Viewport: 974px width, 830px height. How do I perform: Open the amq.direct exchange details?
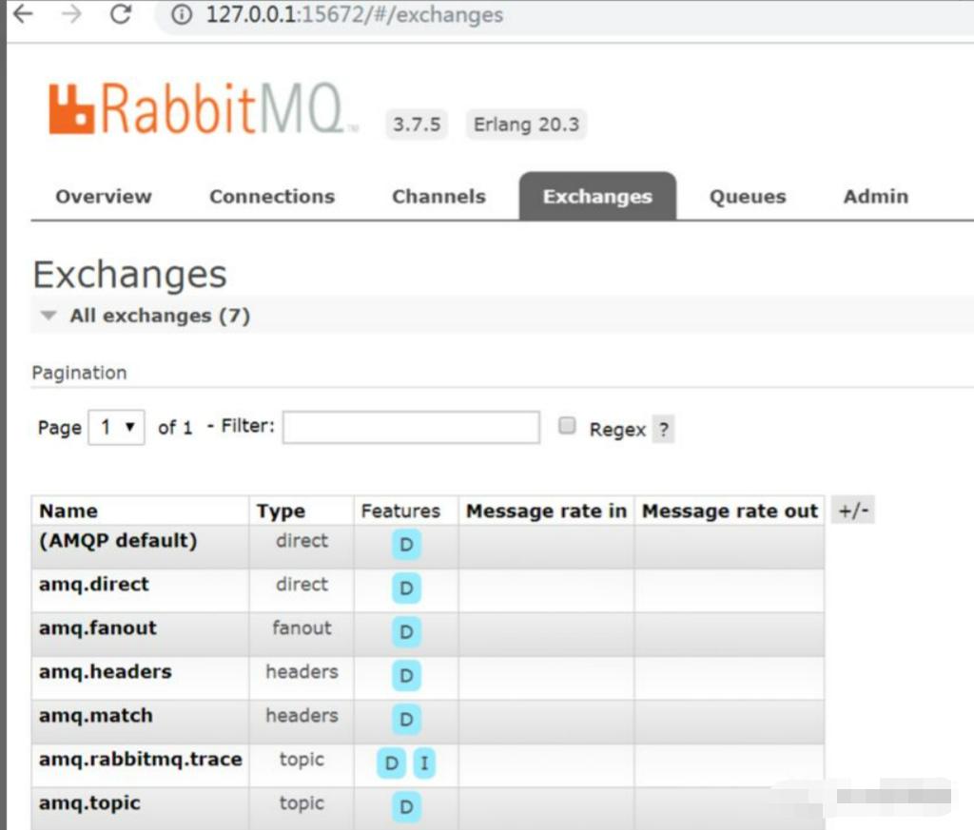click(x=93, y=584)
